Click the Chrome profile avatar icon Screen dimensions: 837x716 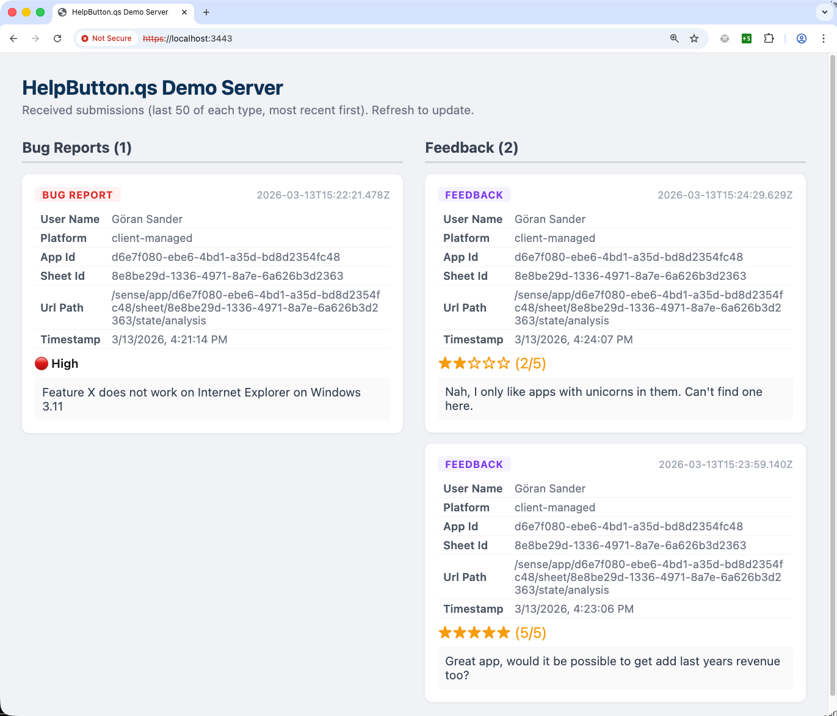click(801, 38)
